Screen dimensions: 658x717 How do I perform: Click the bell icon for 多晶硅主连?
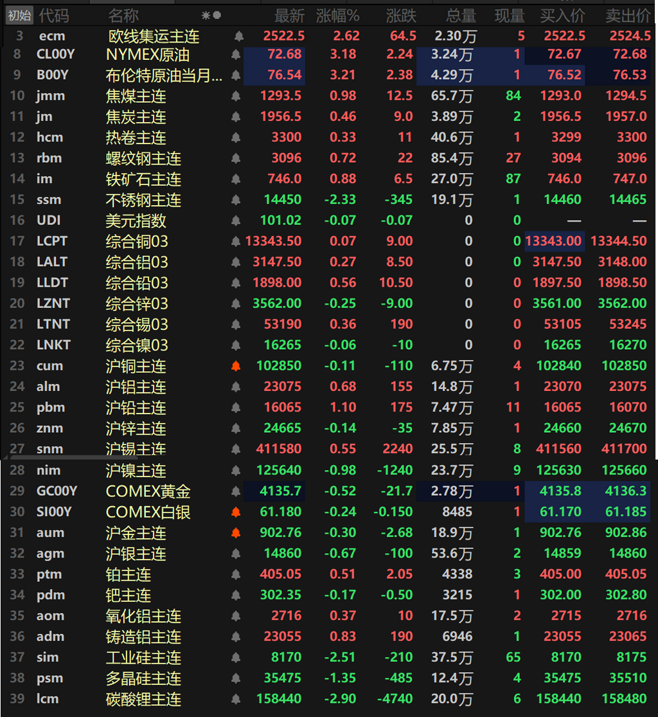pyautogui.click(x=236, y=678)
